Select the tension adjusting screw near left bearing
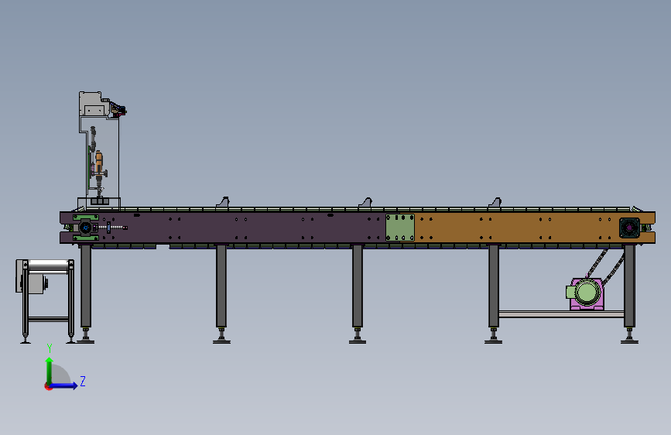The height and width of the screenshot is (435, 671). point(113,228)
